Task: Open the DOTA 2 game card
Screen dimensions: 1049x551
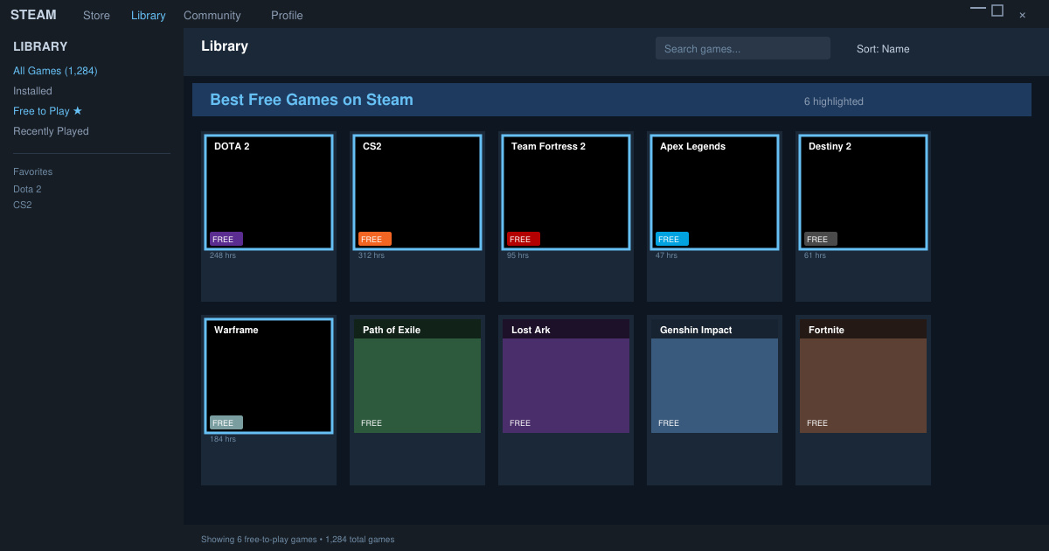Action: pyautogui.click(x=268, y=217)
